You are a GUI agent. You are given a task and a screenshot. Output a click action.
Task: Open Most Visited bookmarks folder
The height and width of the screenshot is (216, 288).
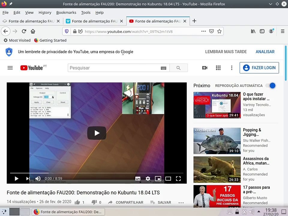click(x=17, y=40)
